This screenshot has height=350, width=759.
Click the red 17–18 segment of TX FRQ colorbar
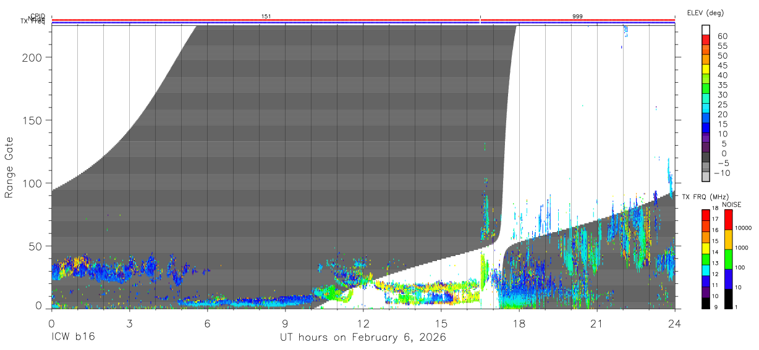point(706,215)
